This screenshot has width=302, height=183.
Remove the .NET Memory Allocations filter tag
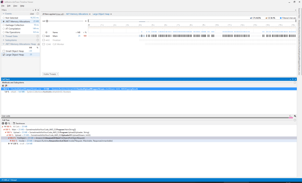pyautogui.click(x=90, y=14)
